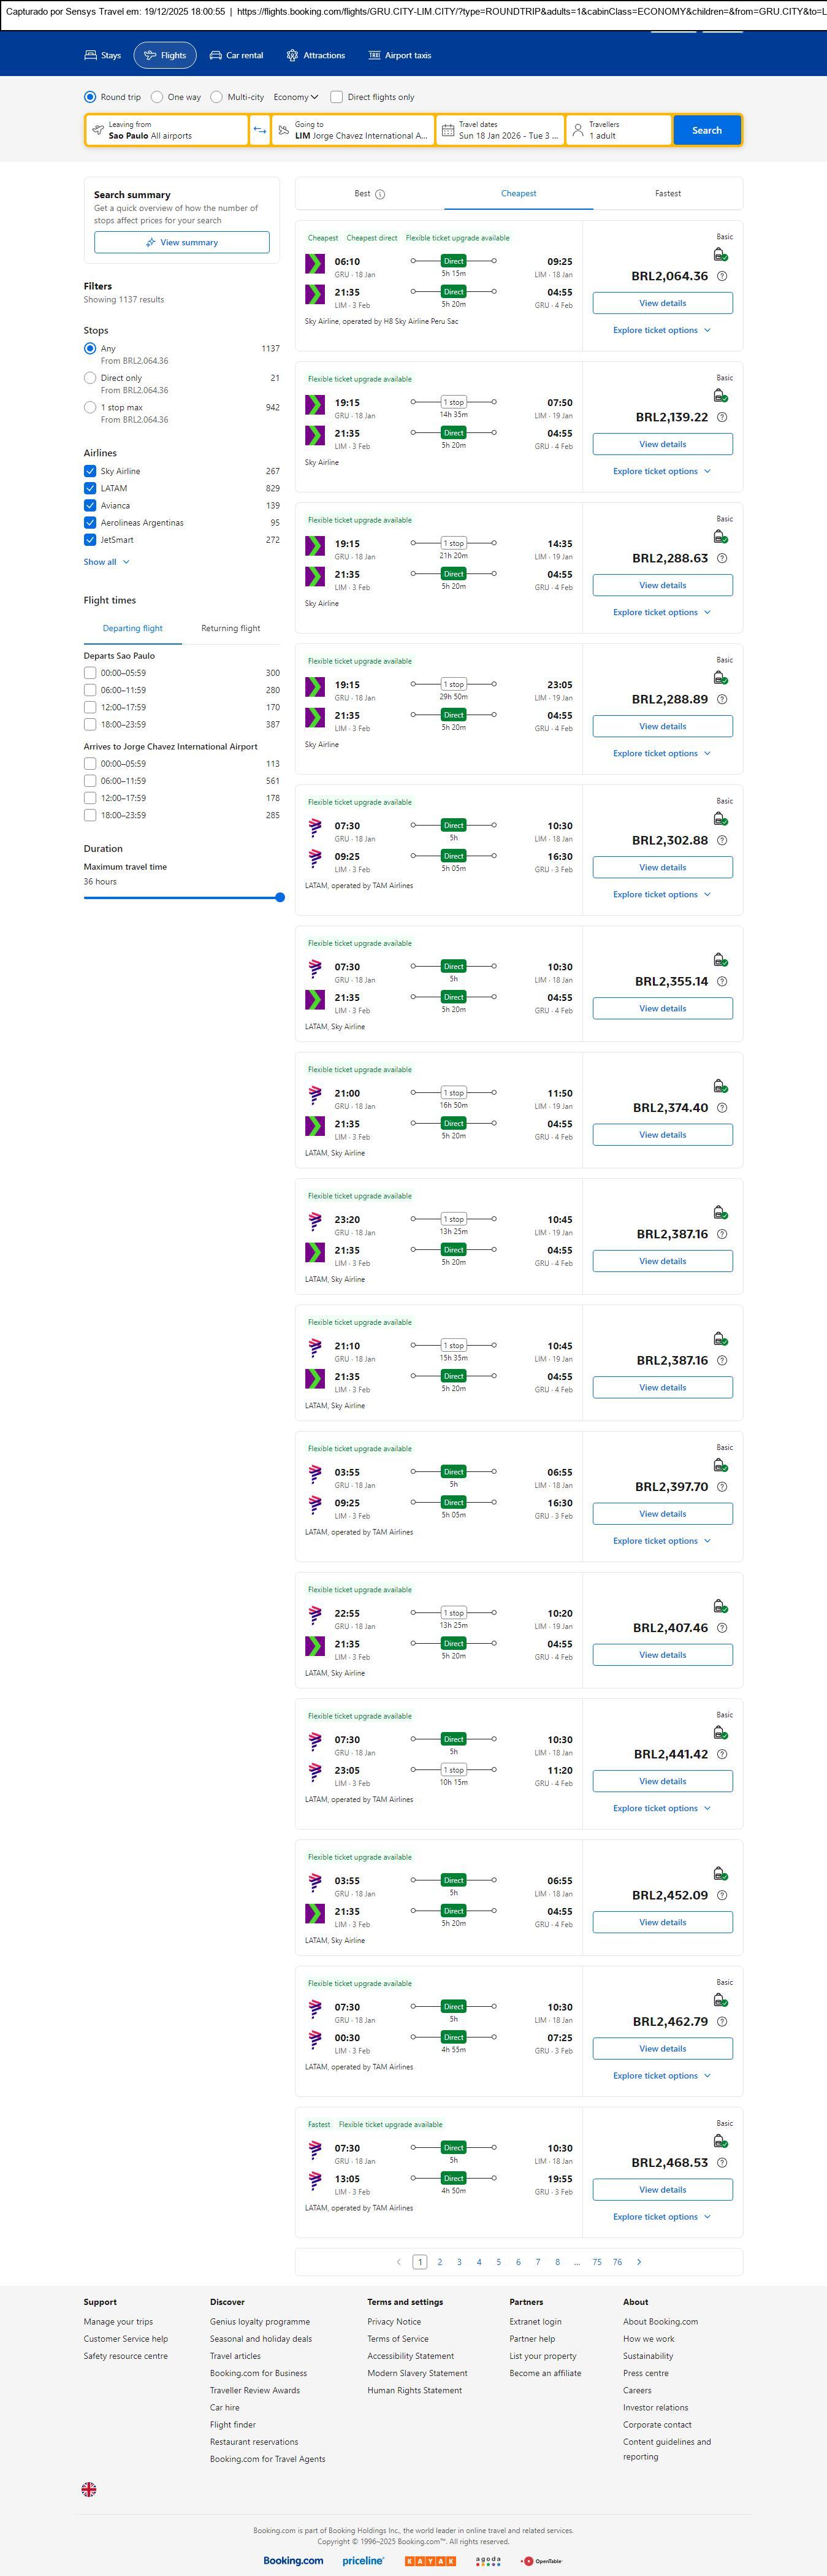This screenshot has width=827, height=2576.
Task: Uncheck the Avianca airline filter
Action: click(90, 506)
